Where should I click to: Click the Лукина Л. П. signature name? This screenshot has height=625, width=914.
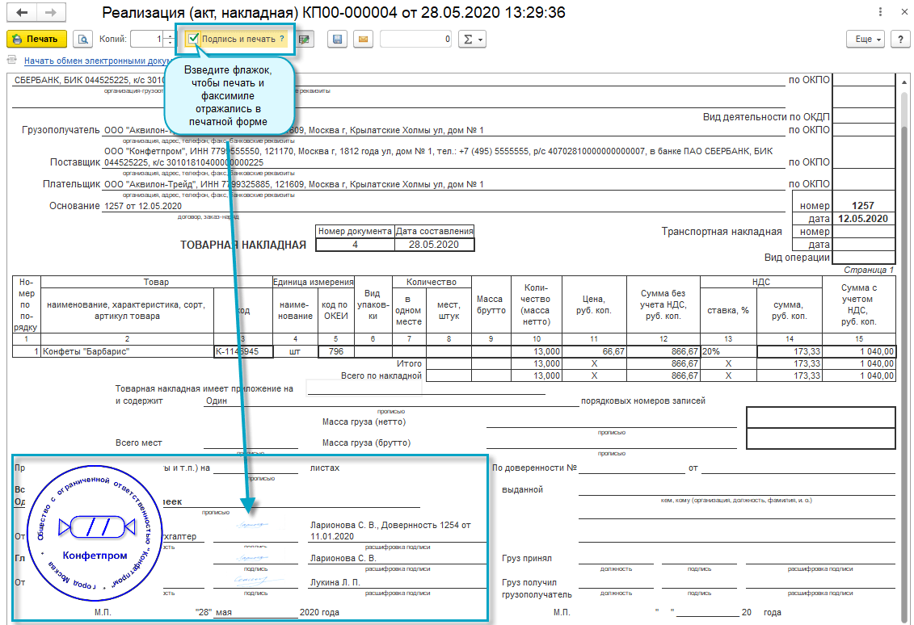(335, 582)
